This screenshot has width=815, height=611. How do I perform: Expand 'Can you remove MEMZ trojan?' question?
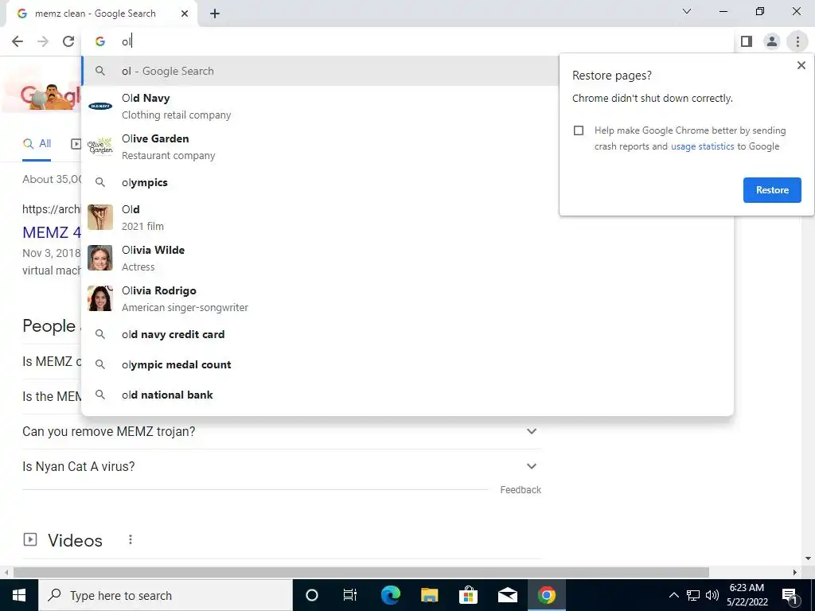[282, 432]
